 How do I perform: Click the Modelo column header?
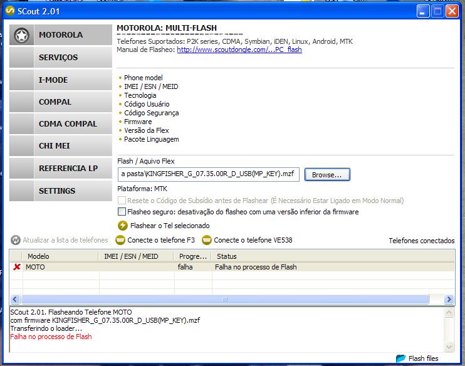tap(60, 256)
